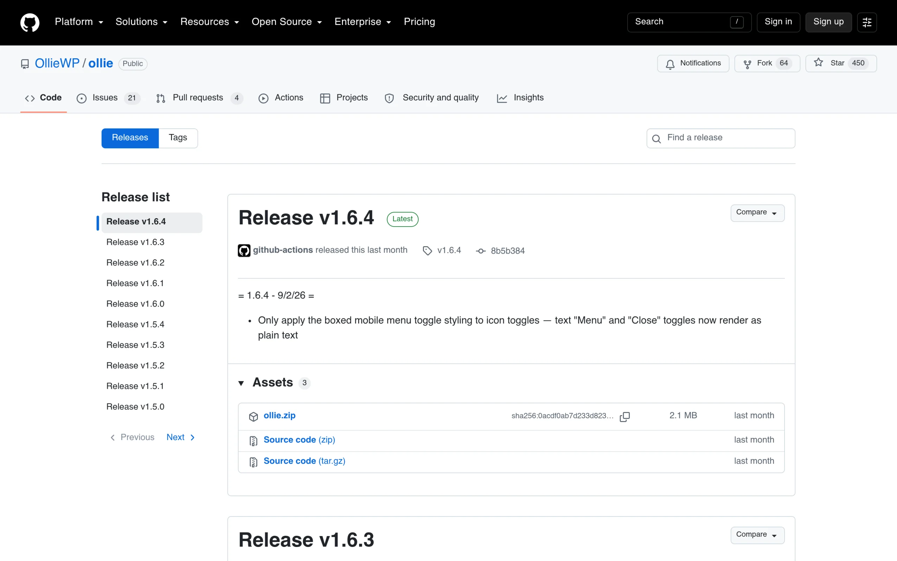Select Release v1.6.4 in release list
Screen dimensions: 897x561
coord(152,222)
